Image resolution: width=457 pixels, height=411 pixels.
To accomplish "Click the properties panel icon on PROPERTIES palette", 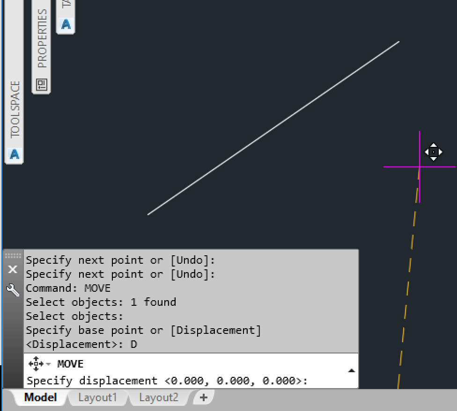I will coord(41,85).
